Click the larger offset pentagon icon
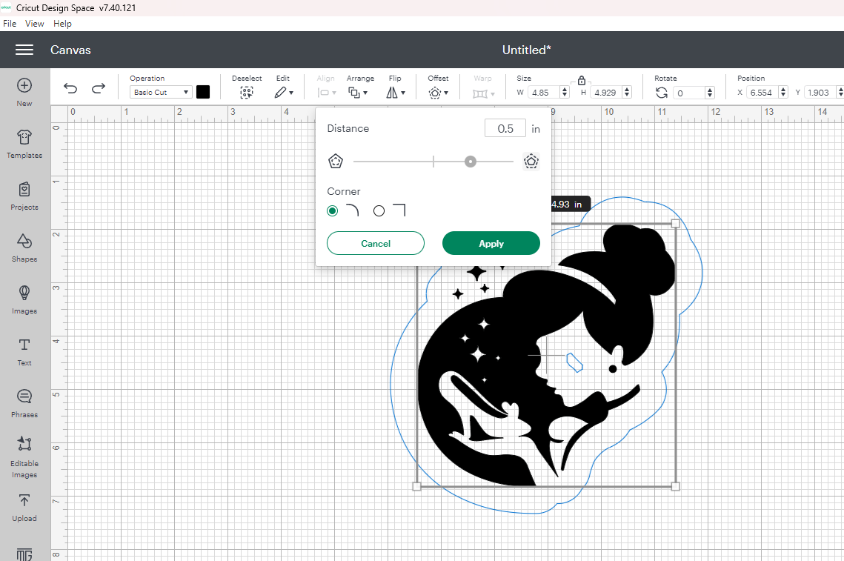The image size is (844, 561). (531, 161)
